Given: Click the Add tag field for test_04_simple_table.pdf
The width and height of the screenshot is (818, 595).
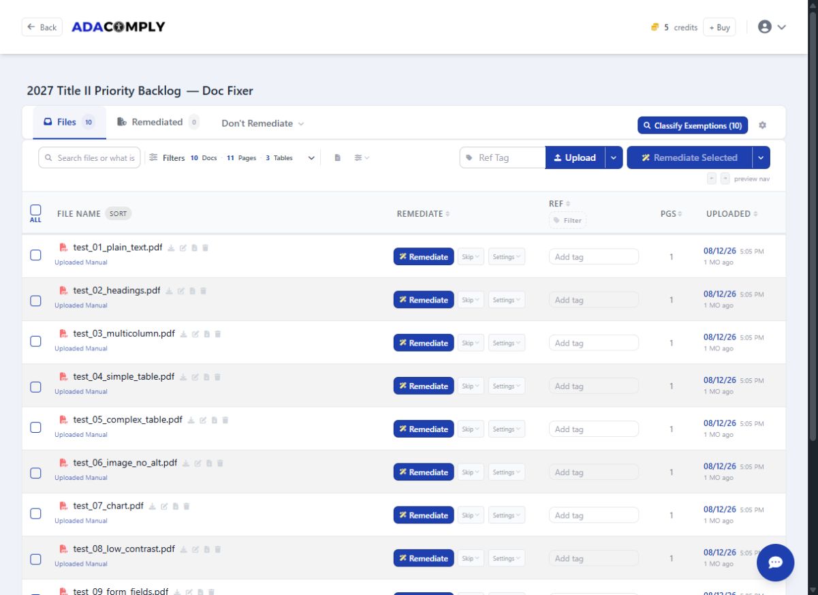Looking at the screenshot, I should point(594,386).
